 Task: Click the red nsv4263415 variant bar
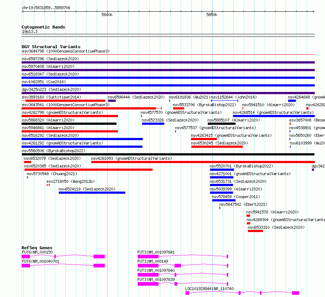point(204,139)
